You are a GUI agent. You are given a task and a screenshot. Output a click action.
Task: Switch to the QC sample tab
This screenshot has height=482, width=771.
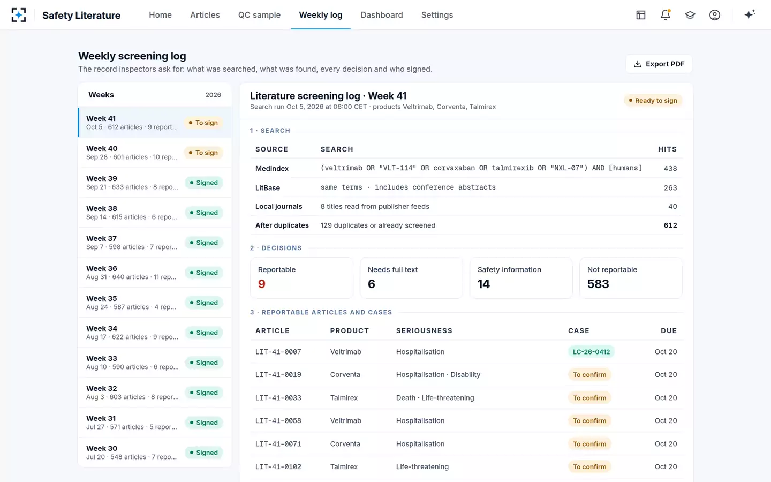[259, 15]
